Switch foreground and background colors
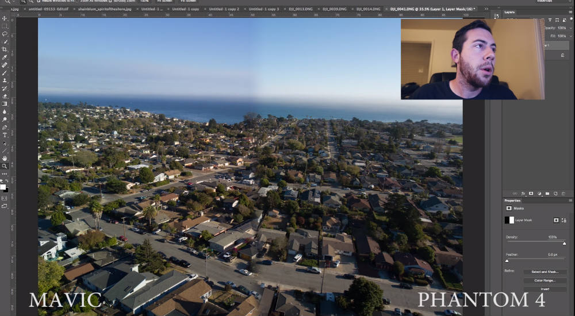 6,181
